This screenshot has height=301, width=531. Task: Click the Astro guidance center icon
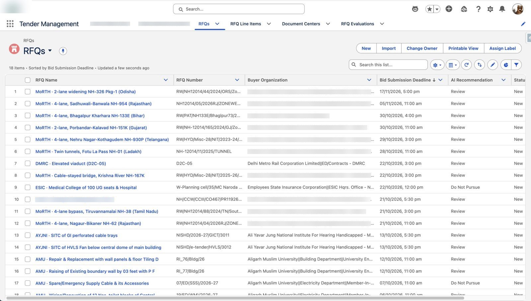pos(415,9)
